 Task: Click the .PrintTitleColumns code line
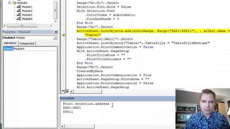pos(108,59)
